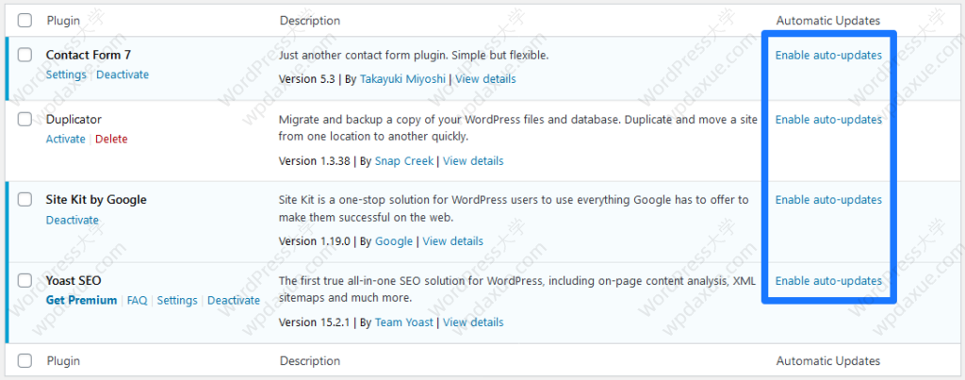
Task: View details for Site Kit by Google
Action: click(x=452, y=241)
